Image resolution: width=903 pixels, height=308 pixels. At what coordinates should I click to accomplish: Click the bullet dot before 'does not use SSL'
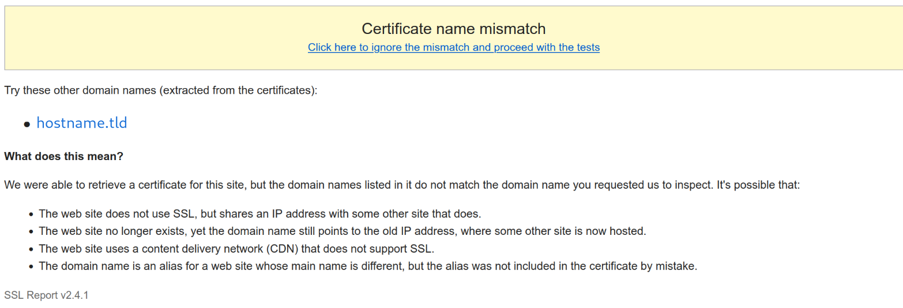[31, 214]
